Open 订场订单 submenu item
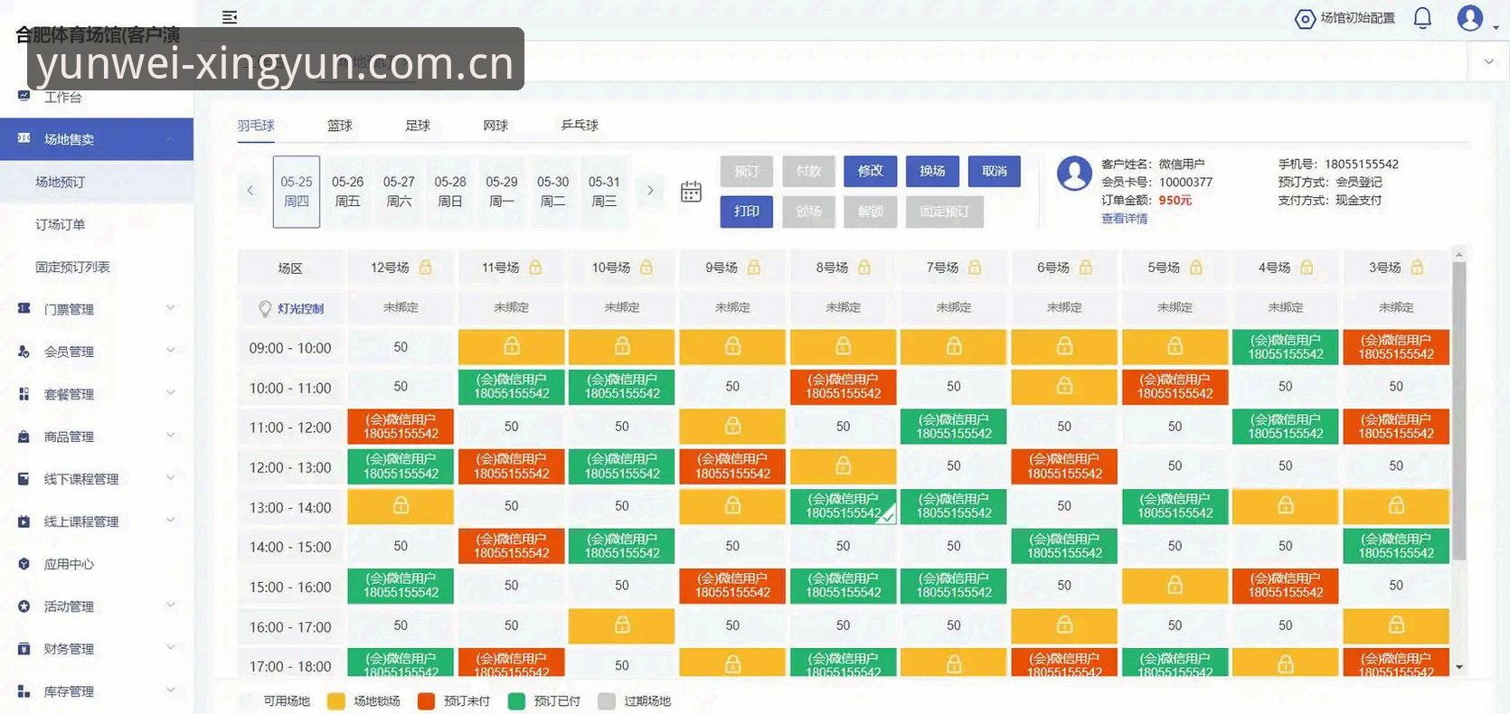Viewport: 1510px width, 714px height. coord(60,224)
